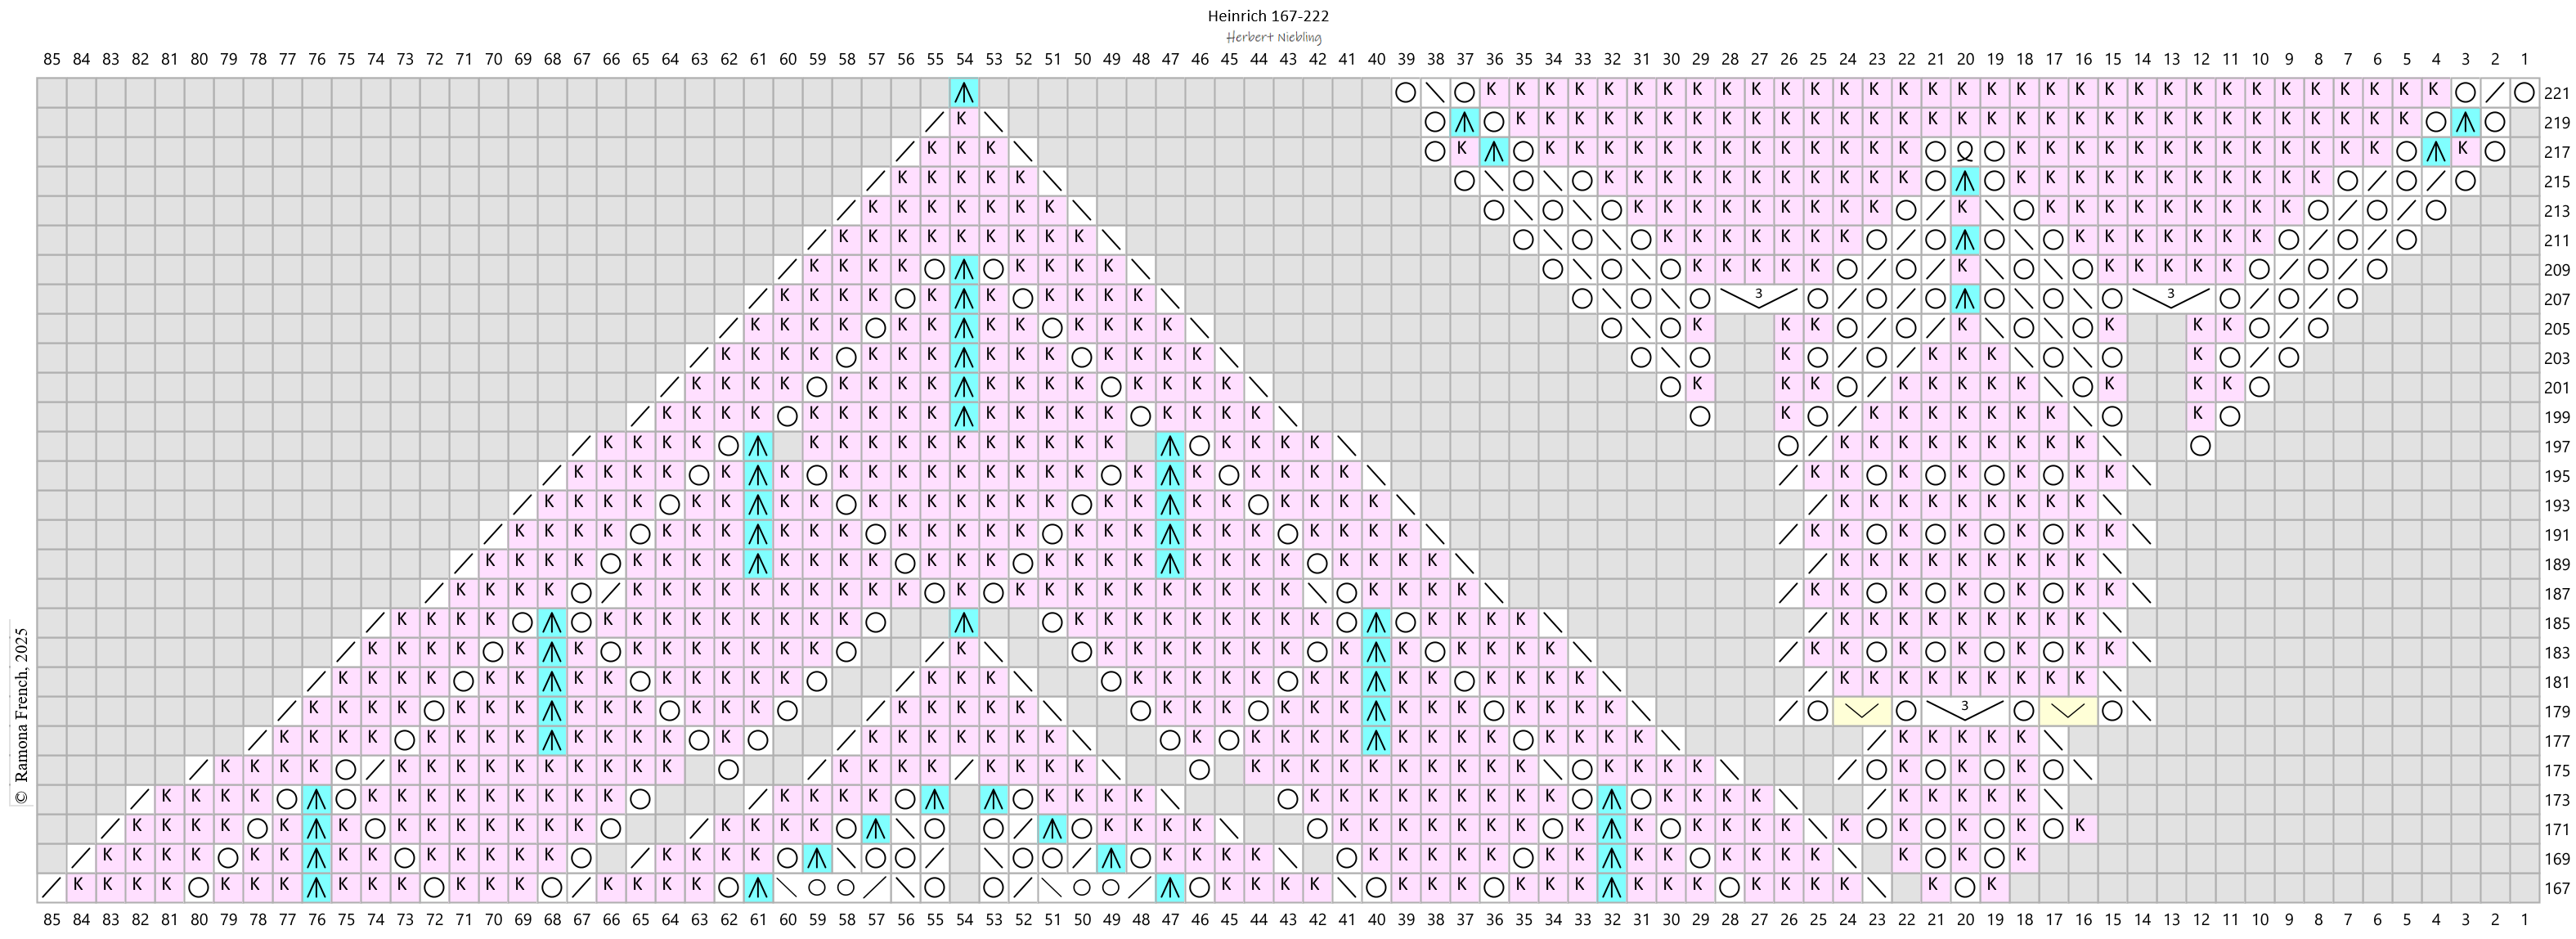Click the left '3' bracket symbol in row 207
The height and width of the screenshot is (939, 2576).
[x=1758, y=298]
